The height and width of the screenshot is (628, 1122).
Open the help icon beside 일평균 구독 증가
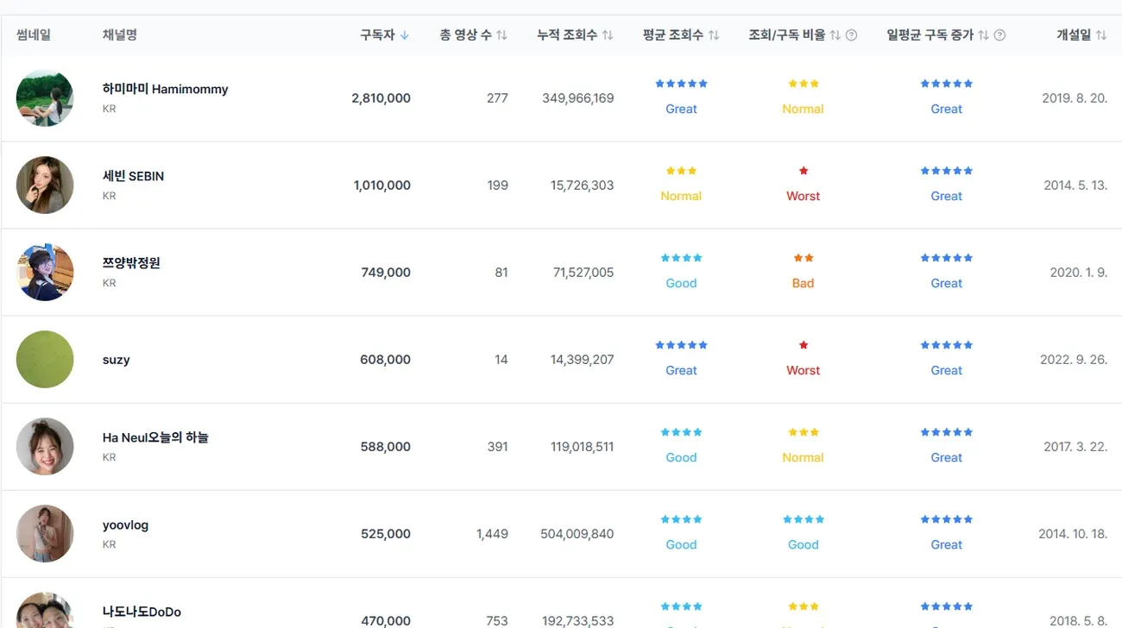click(x=1000, y=35)
